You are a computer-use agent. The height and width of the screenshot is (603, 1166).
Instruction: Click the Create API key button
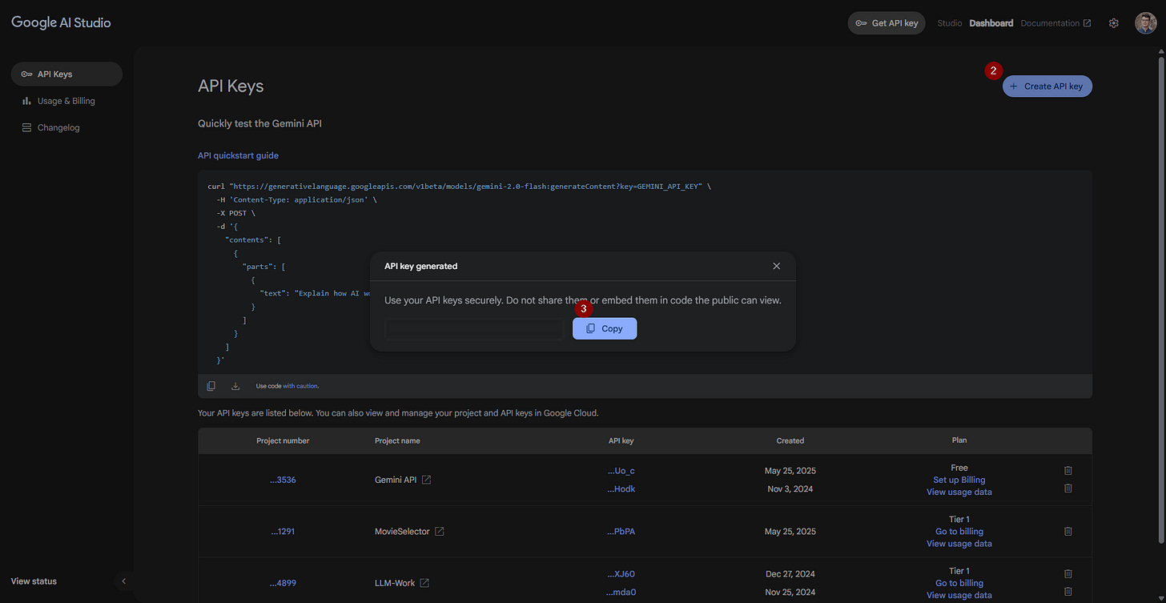[1047, 86]
